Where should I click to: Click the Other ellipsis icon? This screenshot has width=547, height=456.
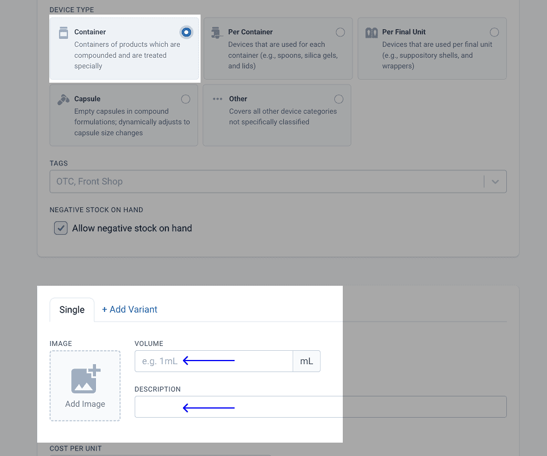[218, 99]
